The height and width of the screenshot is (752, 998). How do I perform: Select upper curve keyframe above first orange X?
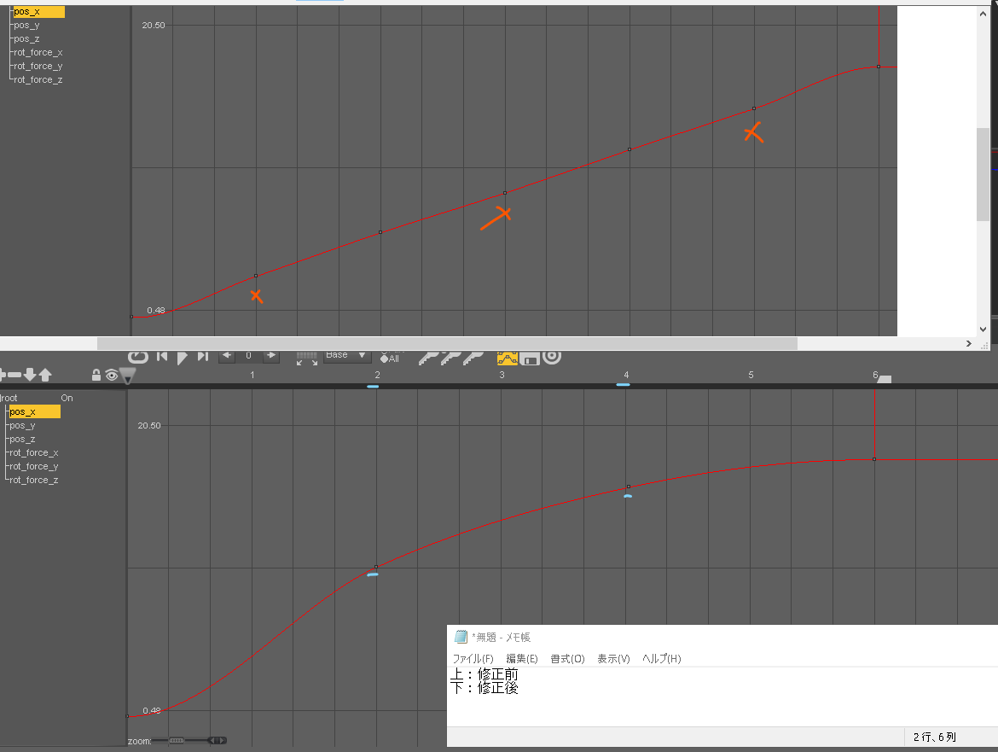click(256, 276)
